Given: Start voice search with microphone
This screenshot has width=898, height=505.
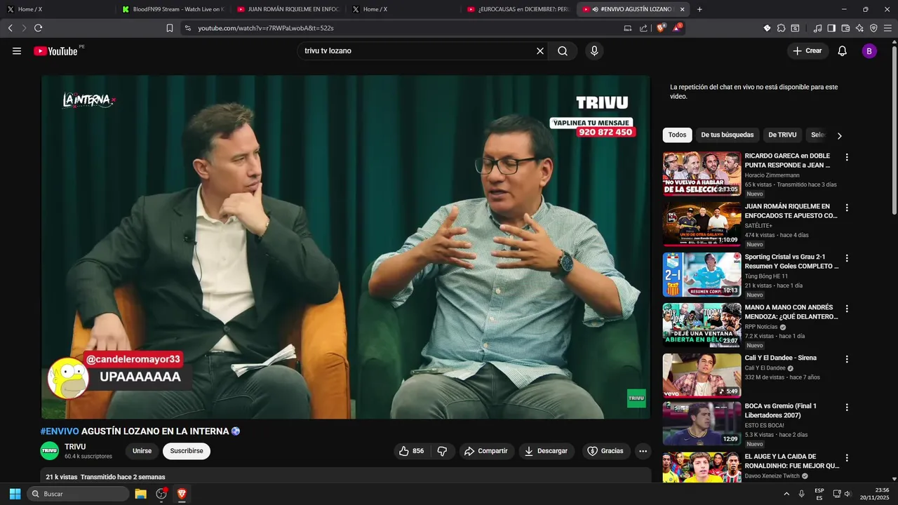Looking at the screenshot, I should [x=594, y=51].
